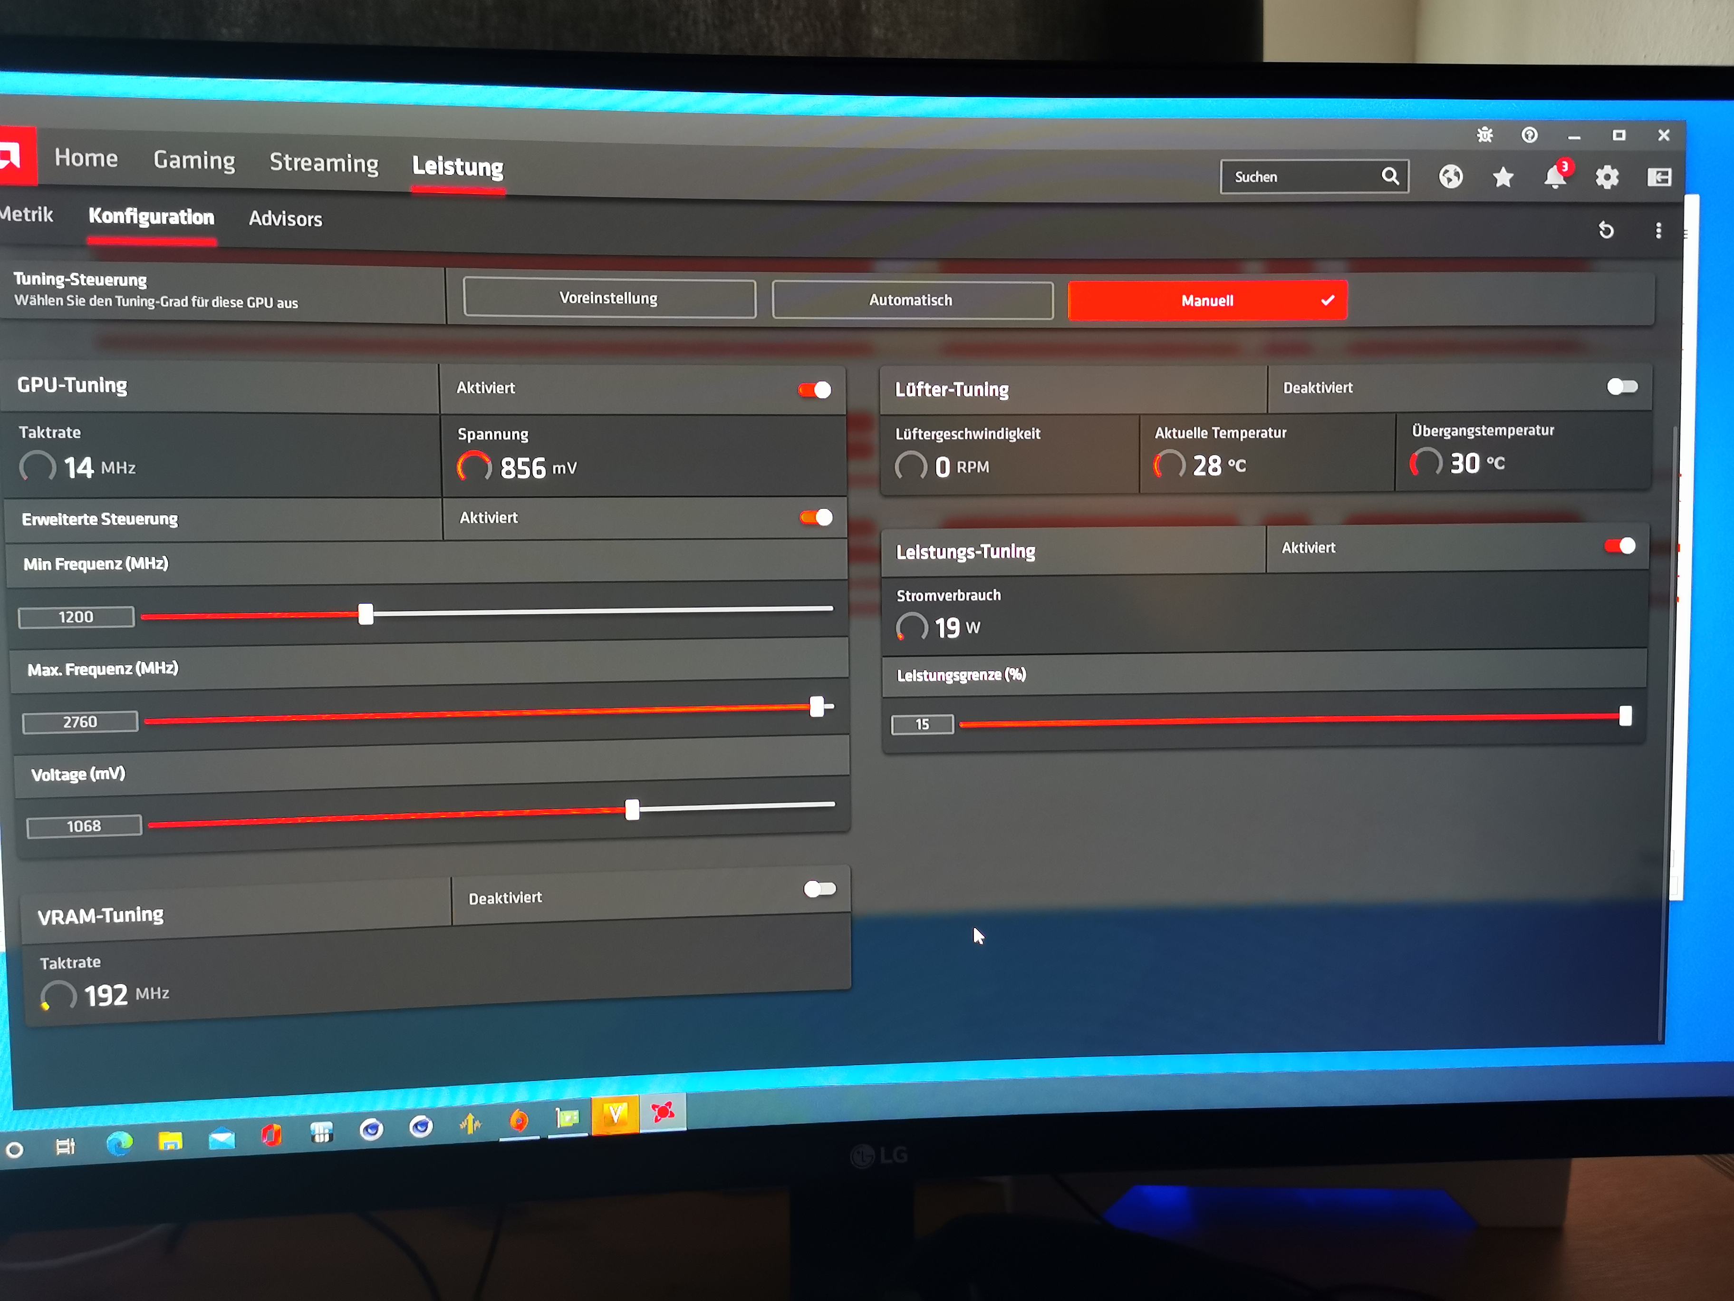Click the Voltage value field 1068

[84, 826]
